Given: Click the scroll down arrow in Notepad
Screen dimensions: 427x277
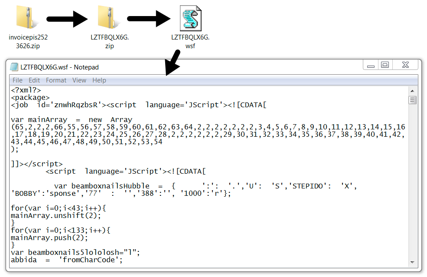Looking at the screenshot, I should [x=412, y=262].
